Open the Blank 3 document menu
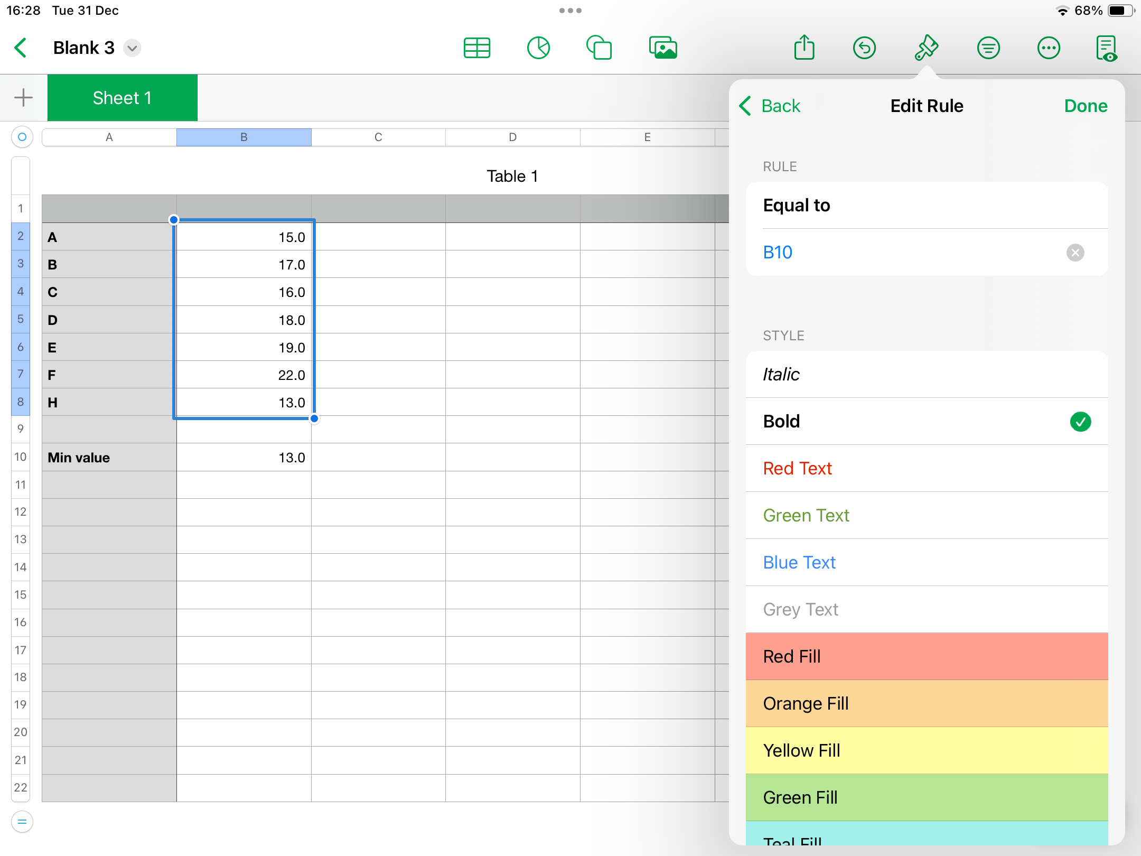Viewport: 1141px width, 856px height. pos(132,48)
